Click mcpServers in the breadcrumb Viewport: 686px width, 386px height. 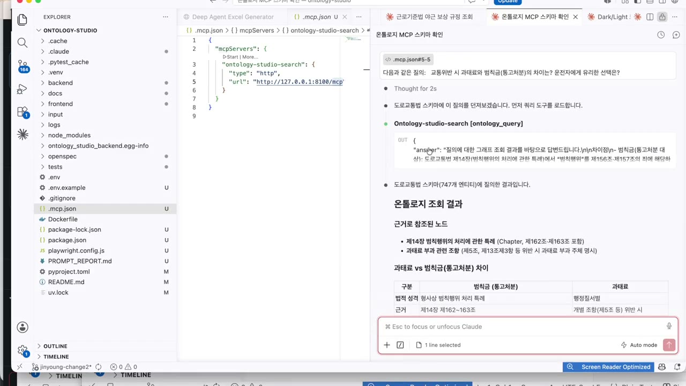click(x=256, y=31)
